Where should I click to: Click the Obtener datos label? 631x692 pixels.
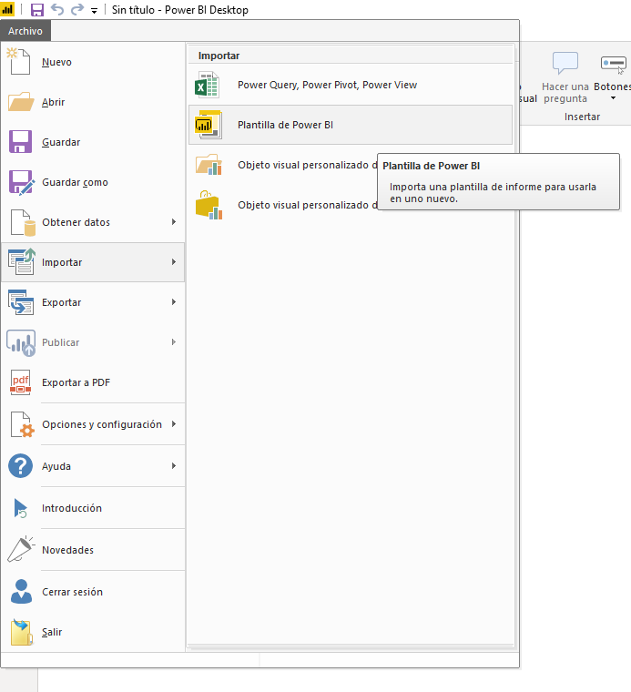click(x=76, y=222)
